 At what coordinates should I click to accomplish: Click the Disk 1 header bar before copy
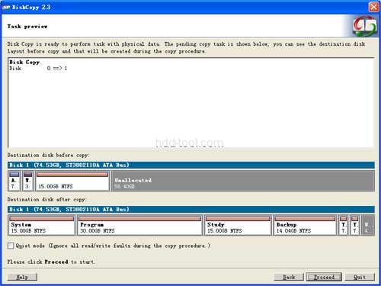pos(191,165)
